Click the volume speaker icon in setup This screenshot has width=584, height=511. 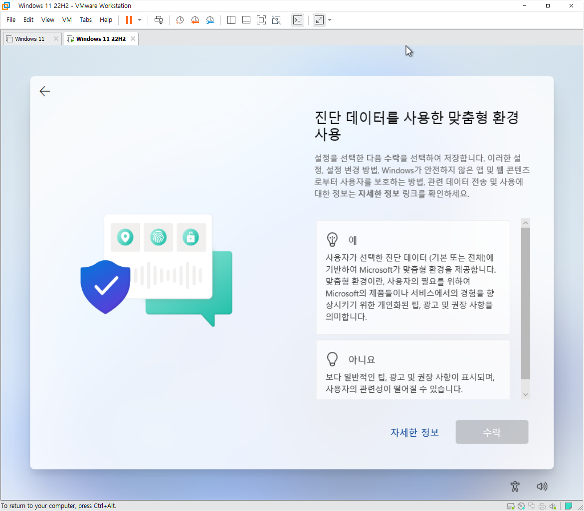click(x=542, y=487)
